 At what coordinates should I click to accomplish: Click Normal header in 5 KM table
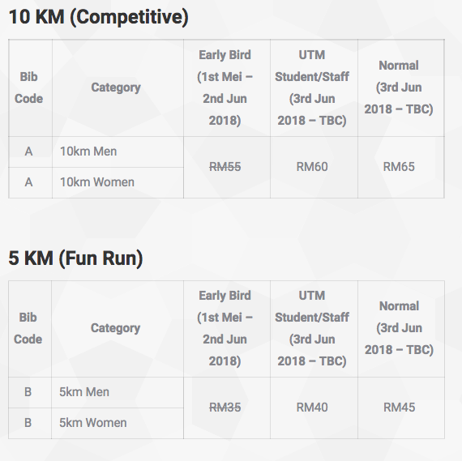400,328
